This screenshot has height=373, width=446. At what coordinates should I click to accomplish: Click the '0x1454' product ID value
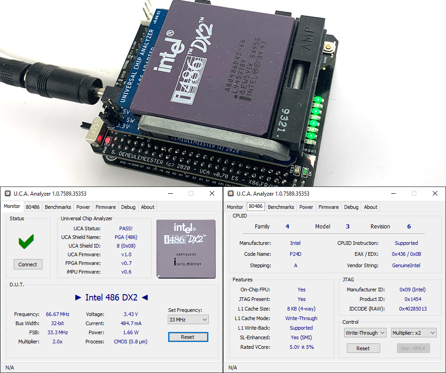click(413, 299)
